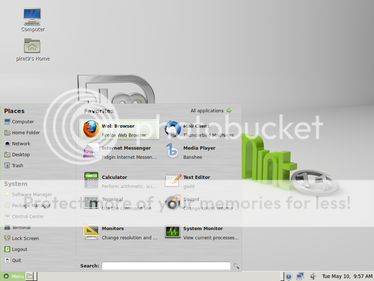
Task: Open Software Manager from System list
Action: pyautogui.click(x=28, y=195)
